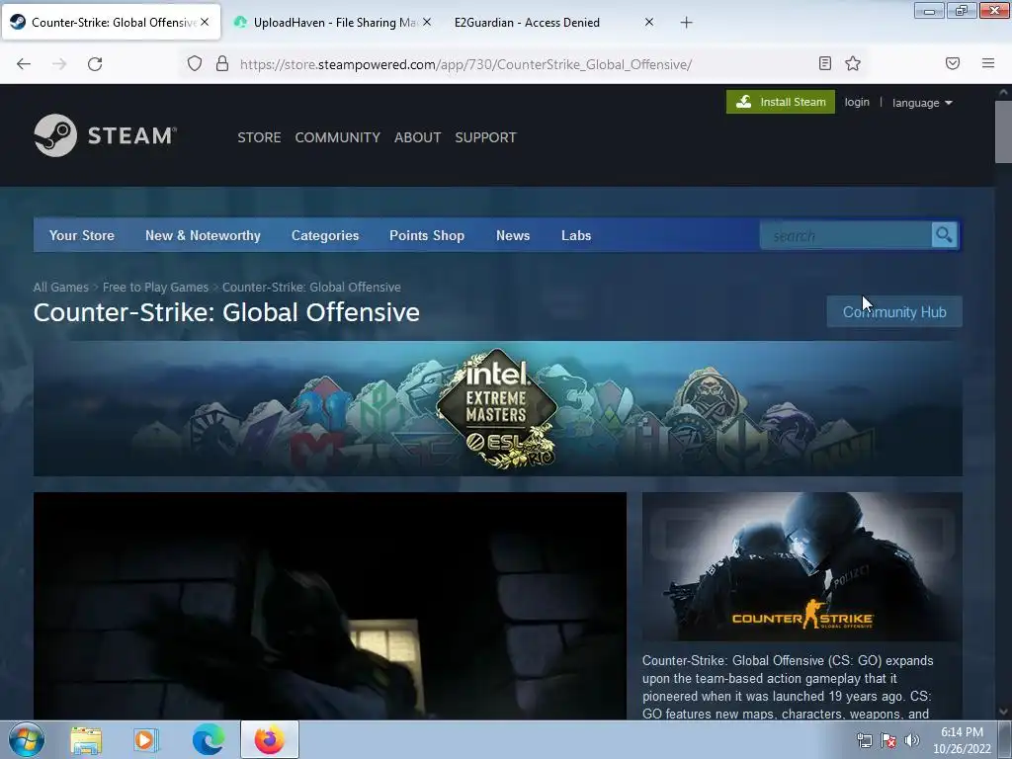1012x759 pixels.
Task: Open the volume speaker tray icon
Action: (911, 740)
